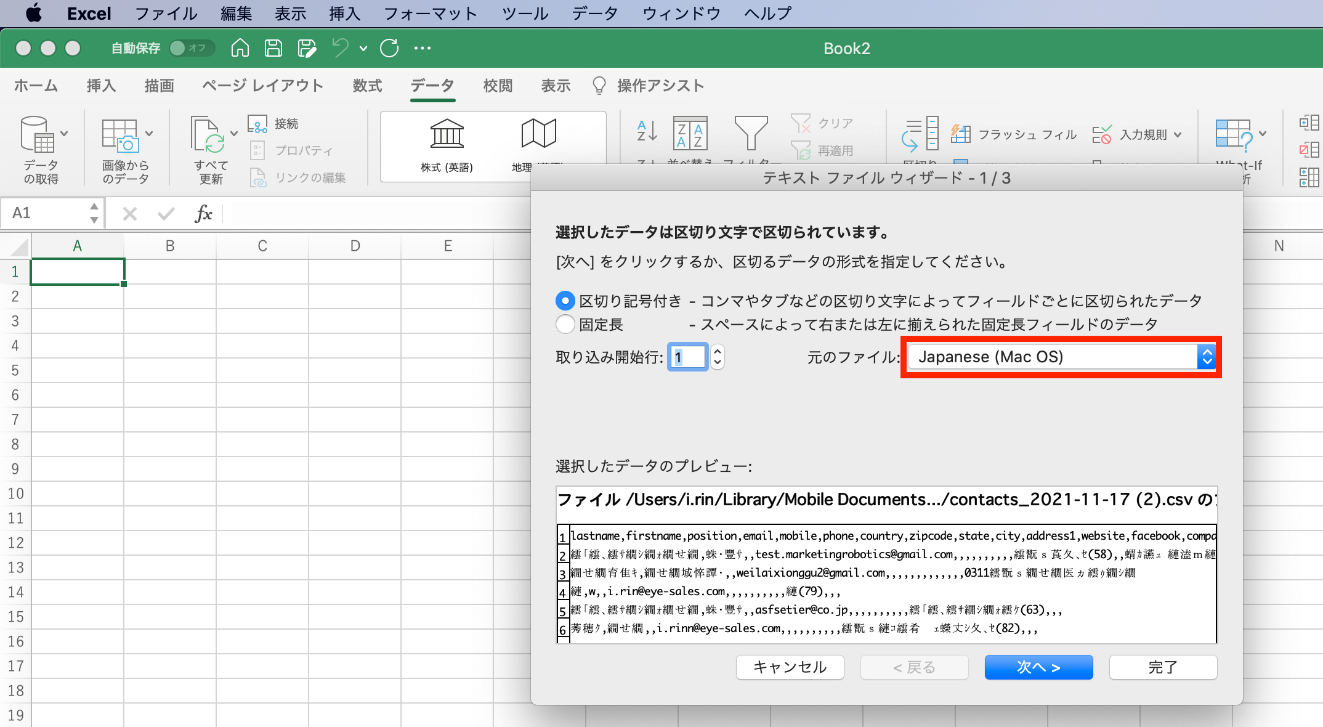Click the Sort A-Z ascending icon
1323x727 pixels.
(x=647, y=132)
